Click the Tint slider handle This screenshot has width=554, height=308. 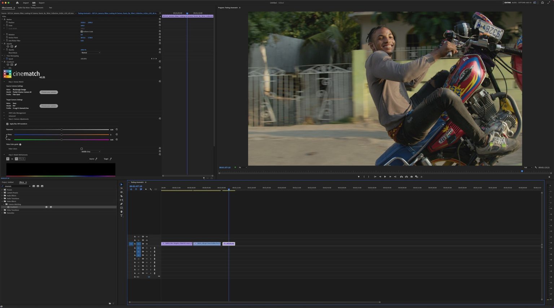coord(62,140)
